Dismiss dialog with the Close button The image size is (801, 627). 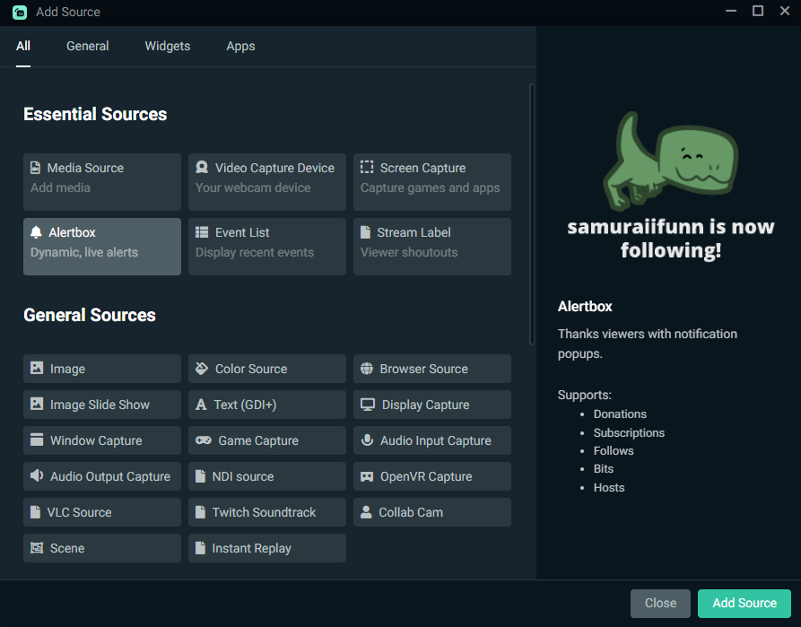660,603
